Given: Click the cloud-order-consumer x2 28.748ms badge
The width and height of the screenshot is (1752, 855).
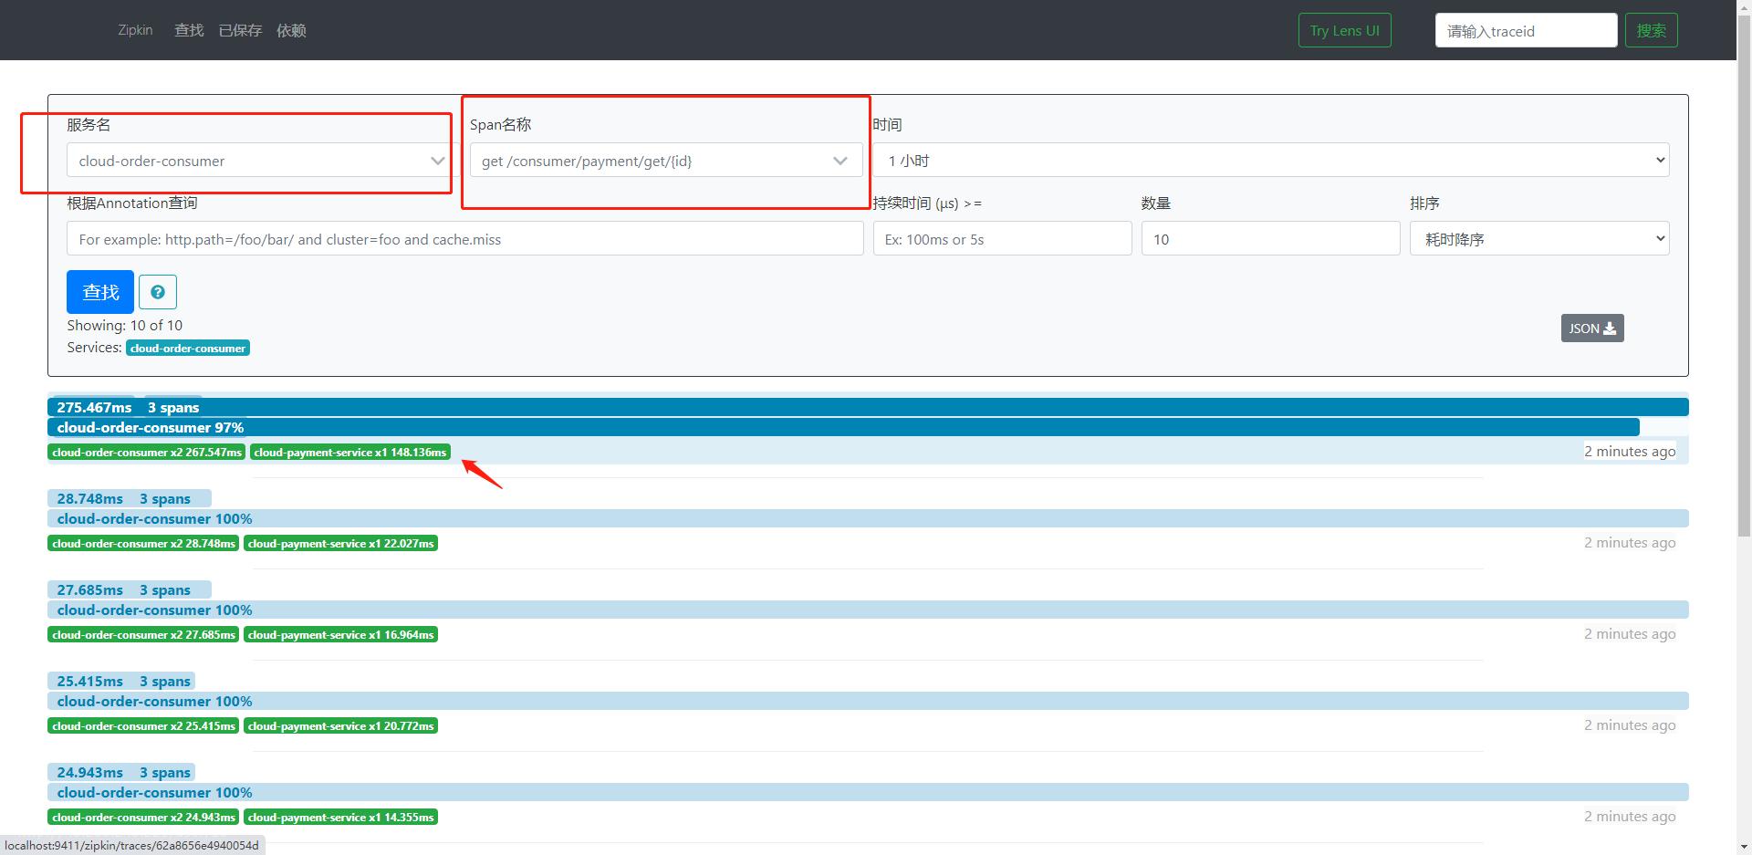Looking at the screenshot, I should pyautogui.click(x=143, y=543).
